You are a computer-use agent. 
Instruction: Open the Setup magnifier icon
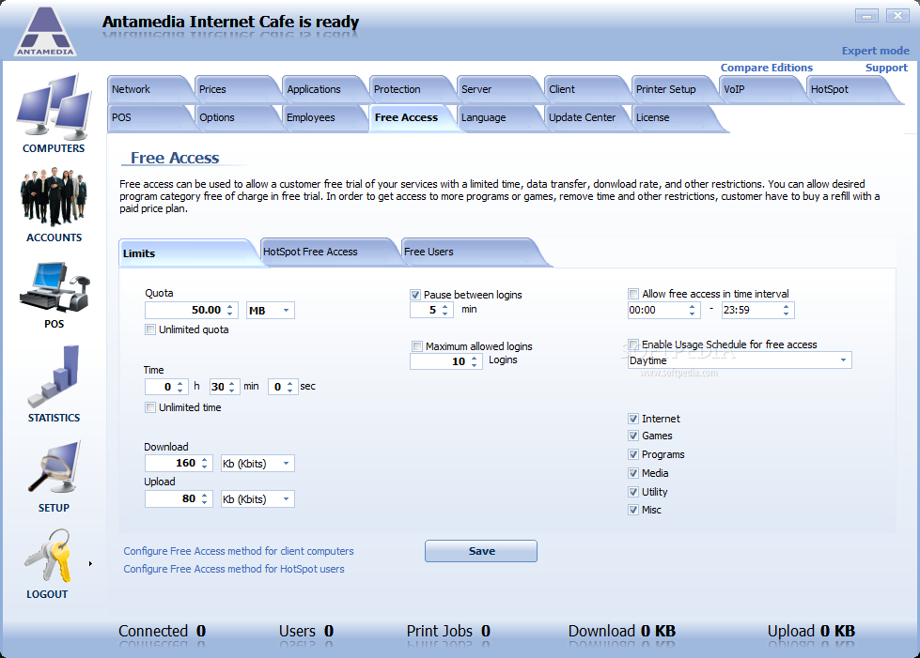point(54,467)
